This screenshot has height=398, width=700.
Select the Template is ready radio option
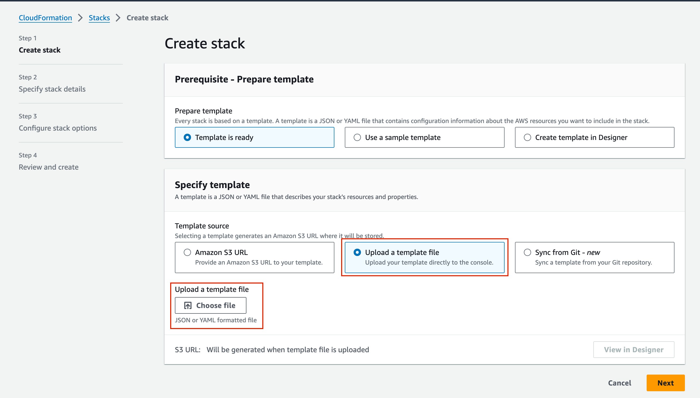coord(254,137)
